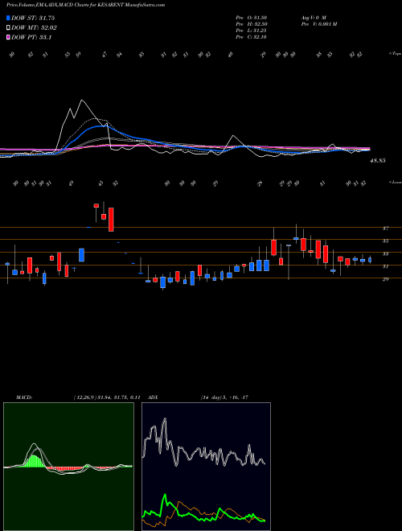402x531 pixels.
Task: Select the 'DOW MT: 32.02' label
Action: tap(35, 28)
